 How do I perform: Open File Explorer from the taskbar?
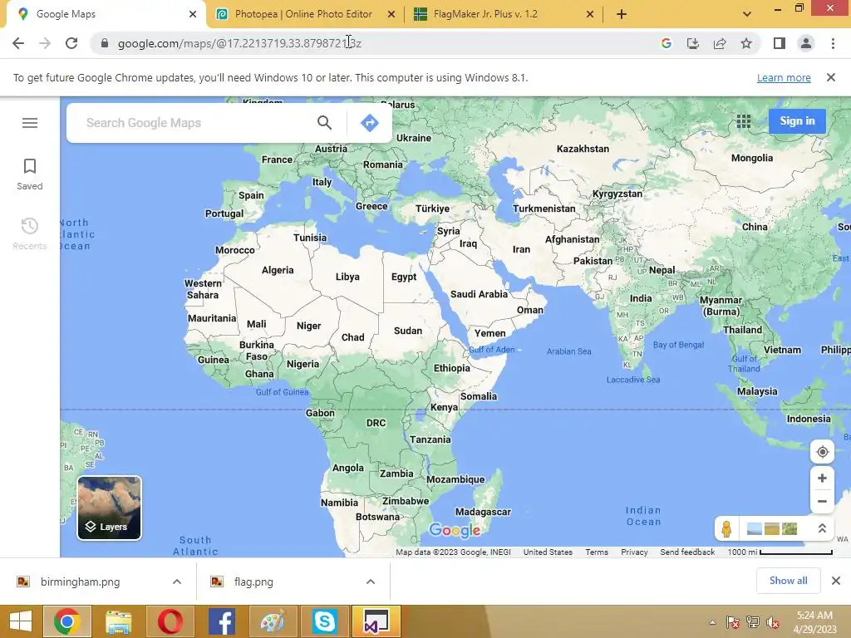point(118,621)
